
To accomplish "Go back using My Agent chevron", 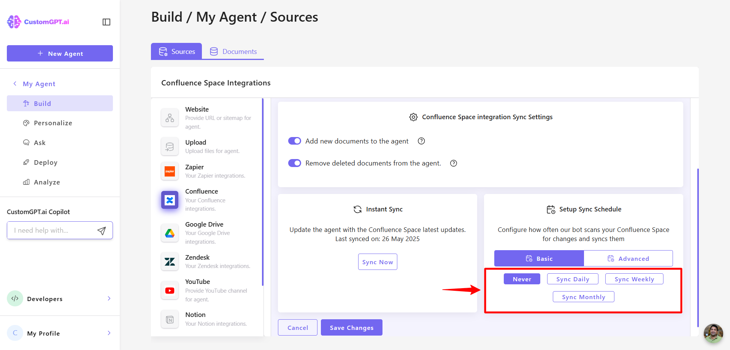I will [15, 84].
